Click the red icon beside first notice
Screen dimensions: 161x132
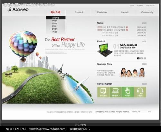127,27
